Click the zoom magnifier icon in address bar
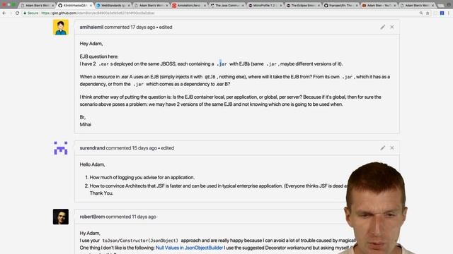 click(x=421, y=13)
